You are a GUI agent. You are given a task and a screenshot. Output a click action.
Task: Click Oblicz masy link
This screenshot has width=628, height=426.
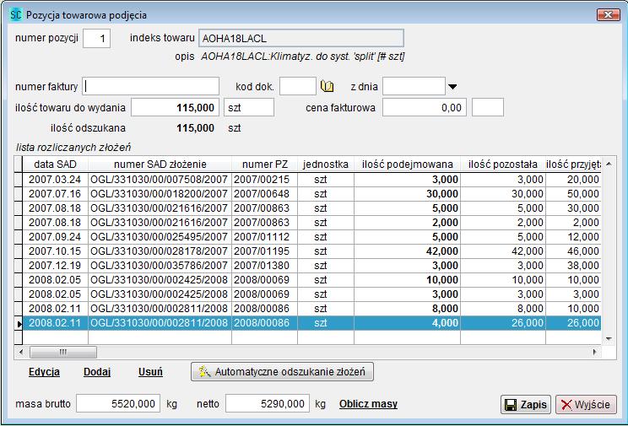point(368,404)
